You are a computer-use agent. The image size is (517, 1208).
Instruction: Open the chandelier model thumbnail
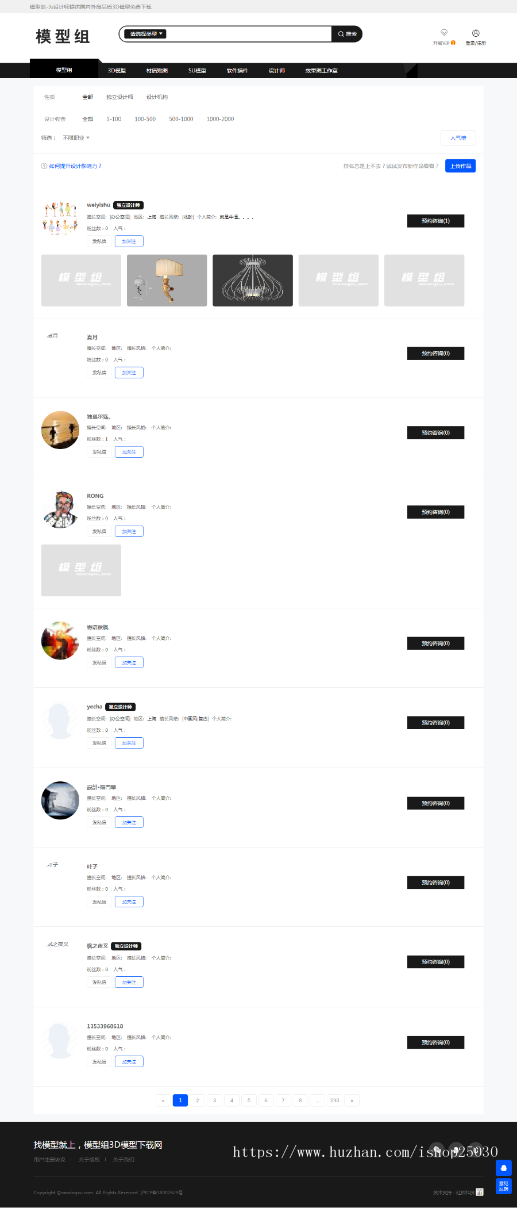point(253,281)
